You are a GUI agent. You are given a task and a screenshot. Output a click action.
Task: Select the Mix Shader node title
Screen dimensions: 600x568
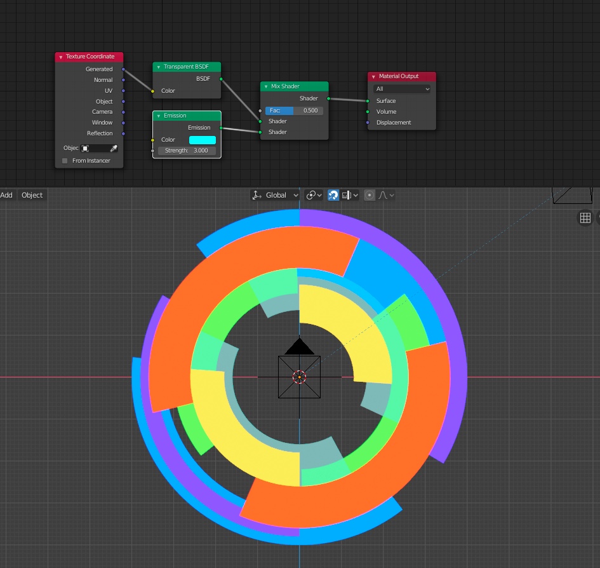pos(285,86)
